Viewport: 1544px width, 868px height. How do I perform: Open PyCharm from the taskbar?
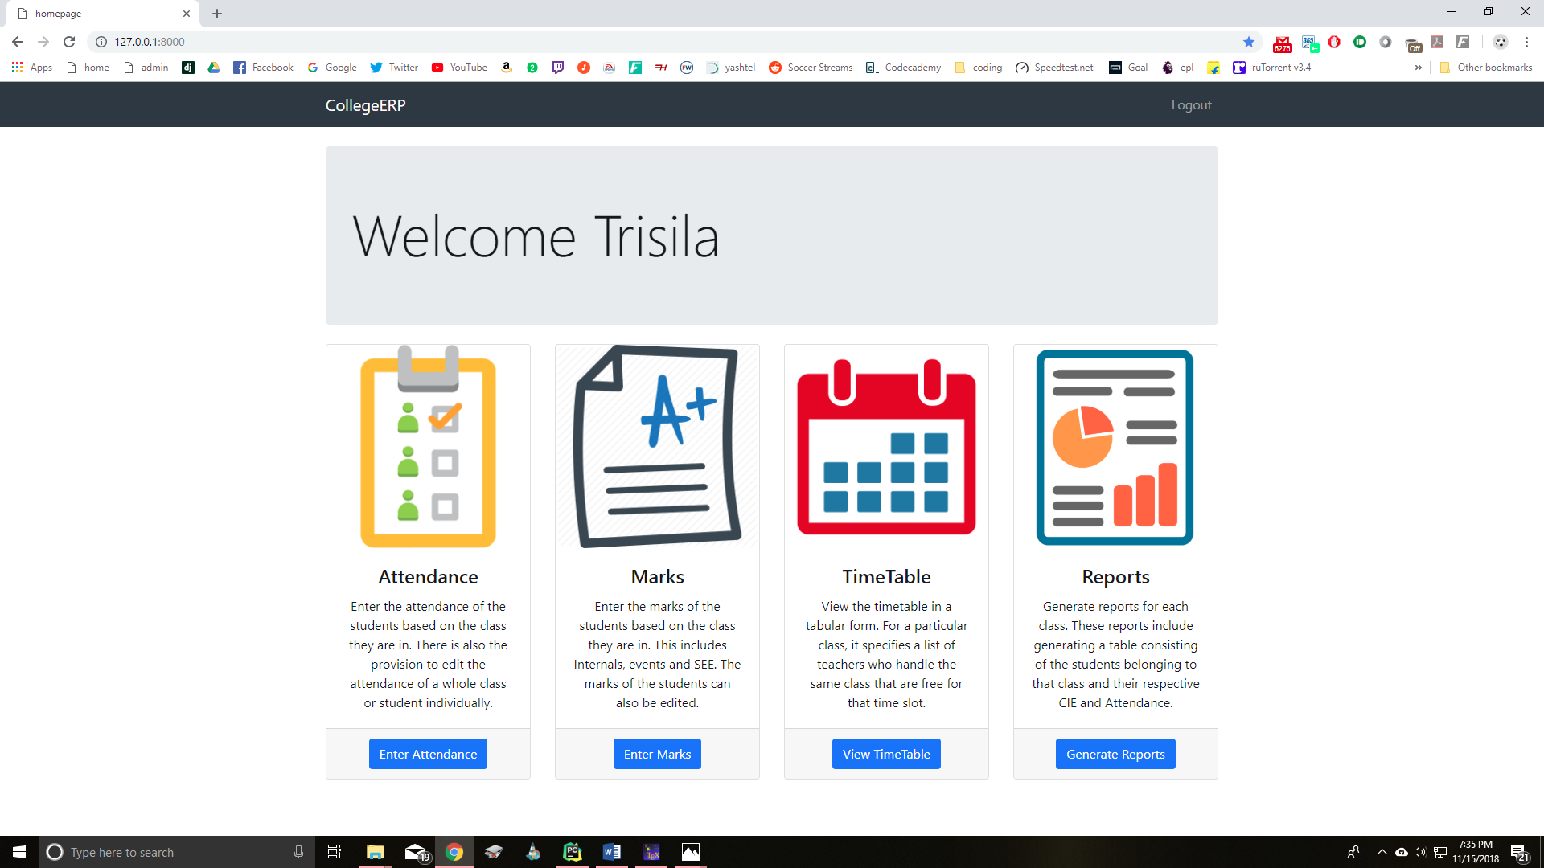click(x=572, y=852)
